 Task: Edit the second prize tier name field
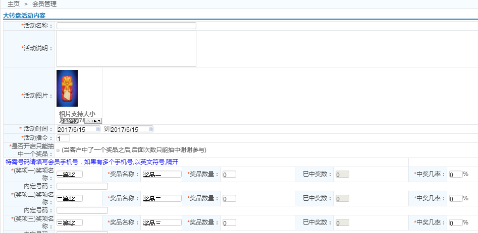point(69,198)
